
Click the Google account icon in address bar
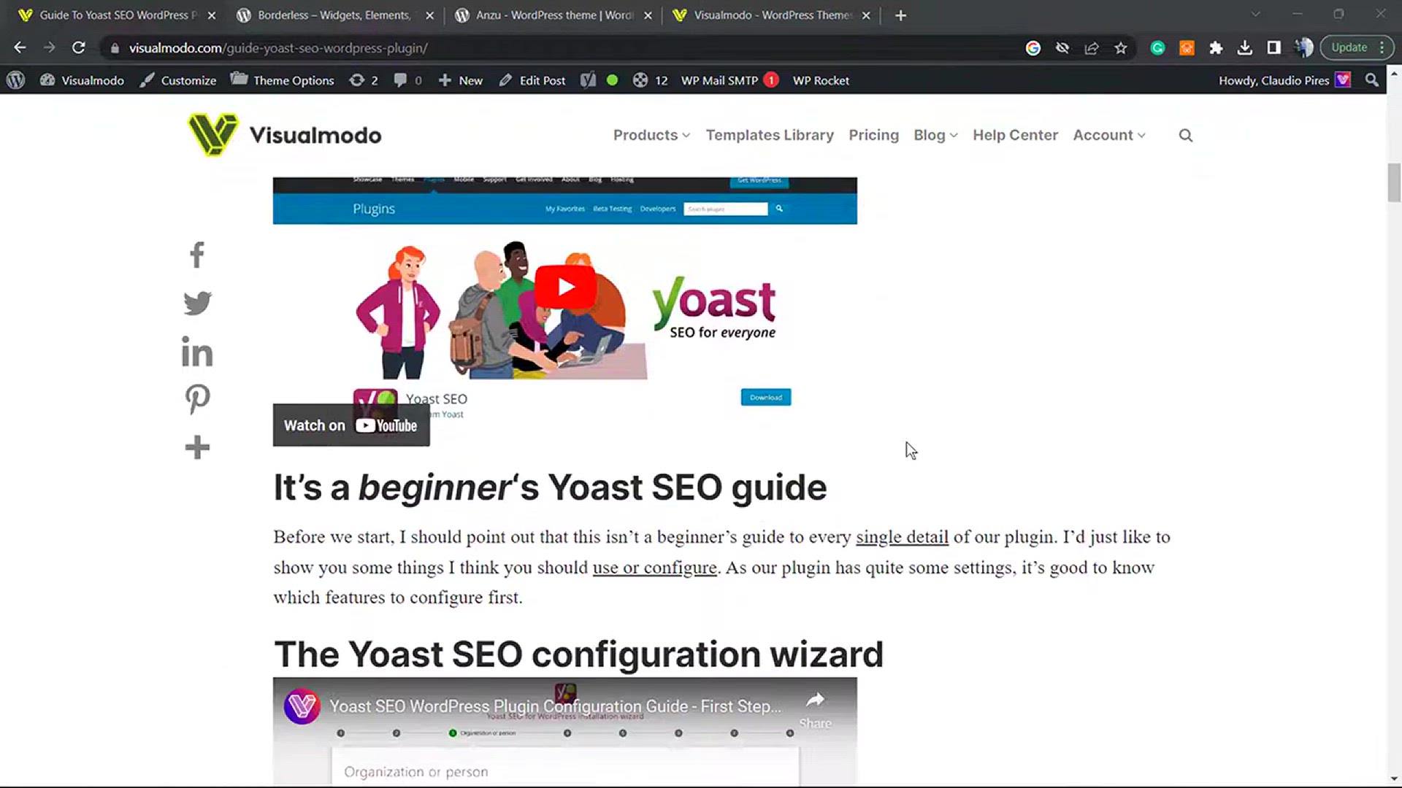click(x=1033, y=48)
